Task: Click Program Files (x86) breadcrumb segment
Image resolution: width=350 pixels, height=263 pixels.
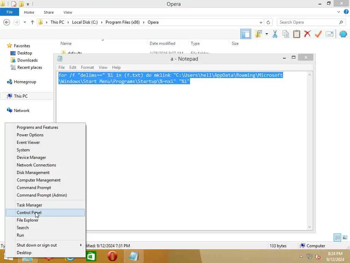Action: (x=123, y=22)
